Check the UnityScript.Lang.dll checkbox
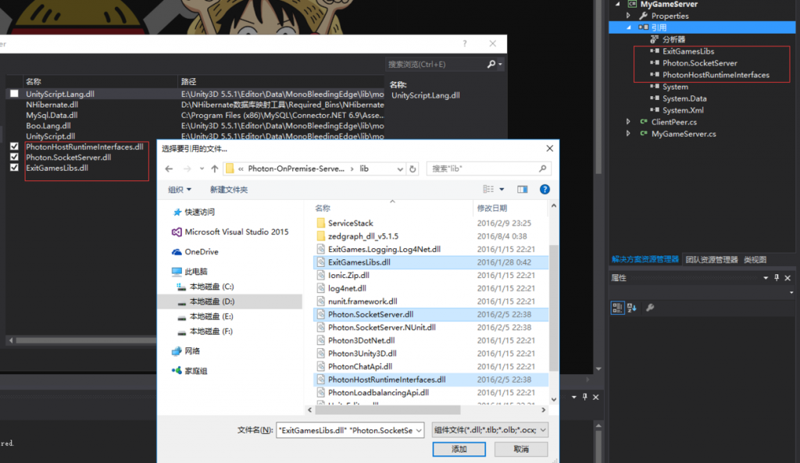800x463 pixels. coord(14,94)
